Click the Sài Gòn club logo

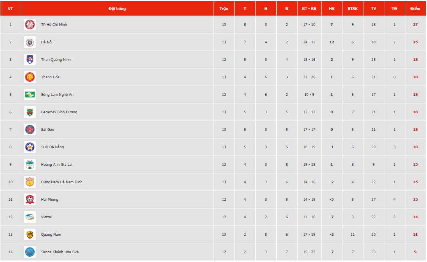pos(30,130)
